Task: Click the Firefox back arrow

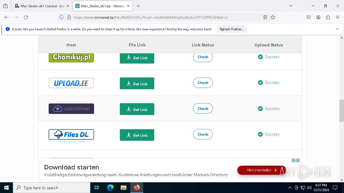Action: tap(6, 17)
